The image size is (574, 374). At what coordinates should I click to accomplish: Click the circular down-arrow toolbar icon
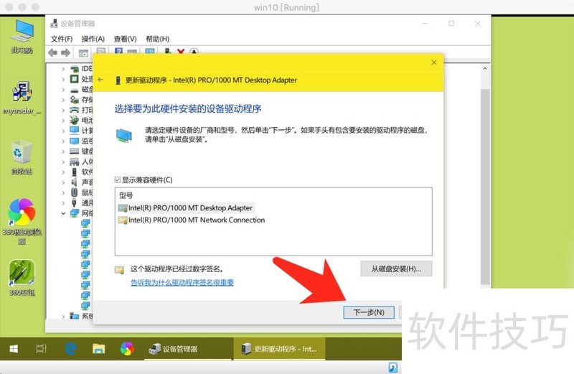click(194, 52)
